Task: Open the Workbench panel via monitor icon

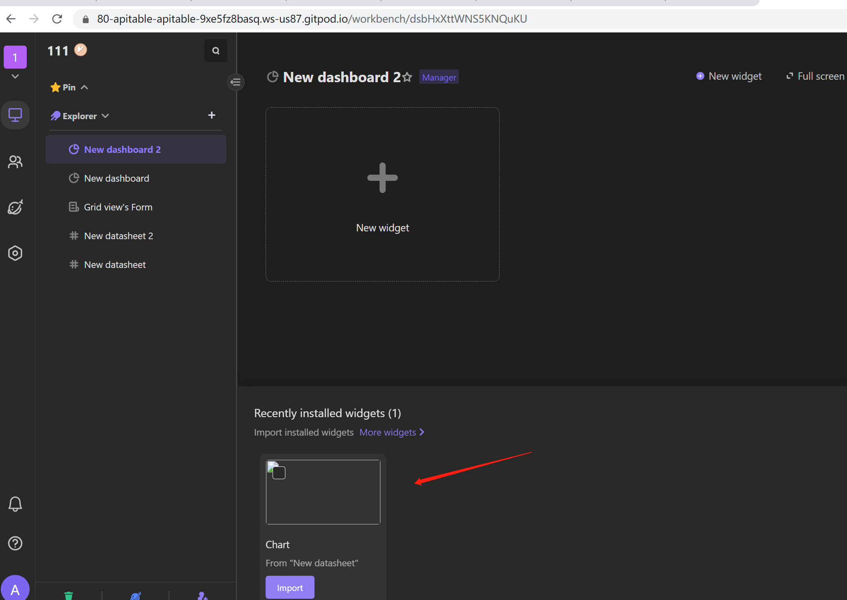Action: (15, 115)
